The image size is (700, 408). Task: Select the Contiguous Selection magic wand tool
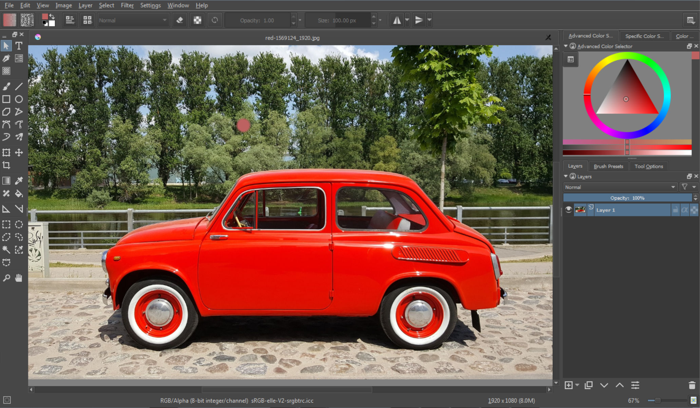(6, 250)
